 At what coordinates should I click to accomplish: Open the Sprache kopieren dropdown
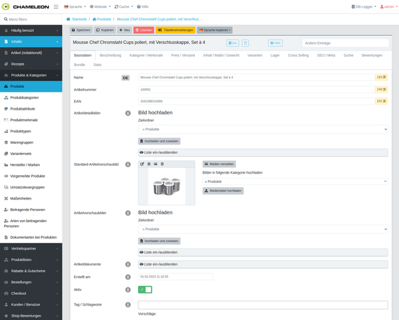(215, 30)
